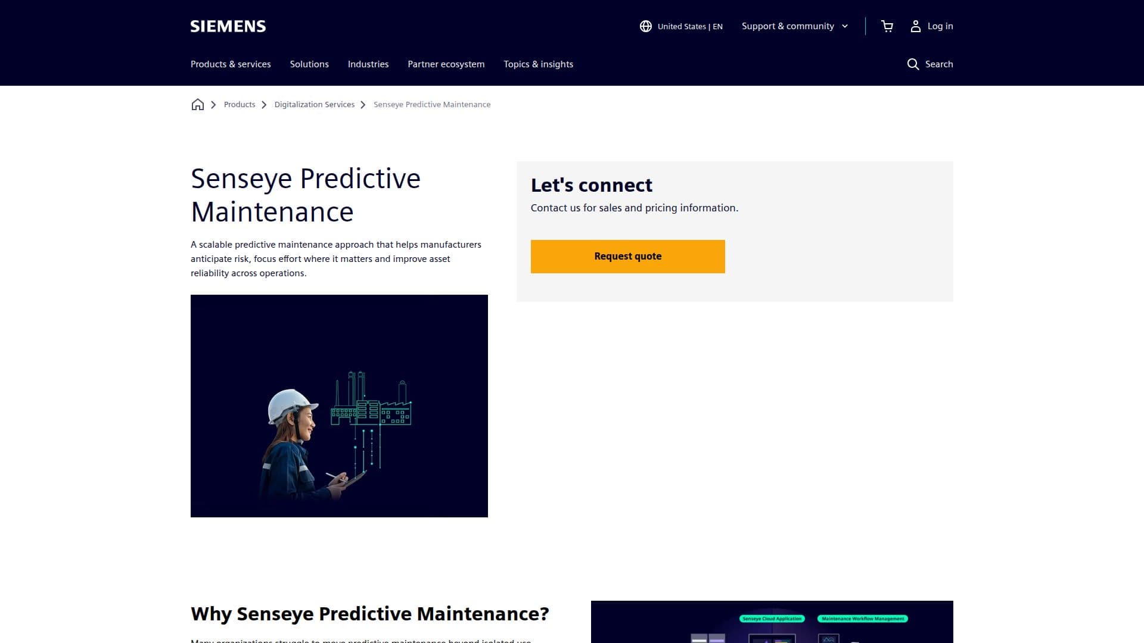Click the user profile icon
This screenshot has width=1144, height=643.
coord(916,26)
